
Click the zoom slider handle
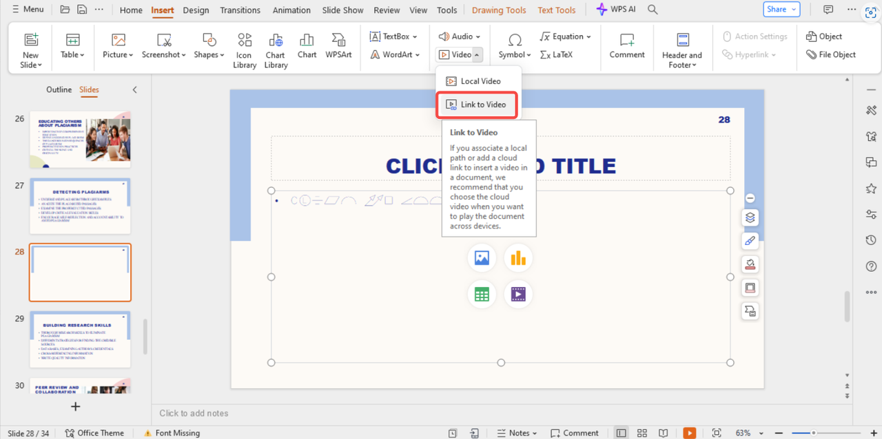click(814, 433)
